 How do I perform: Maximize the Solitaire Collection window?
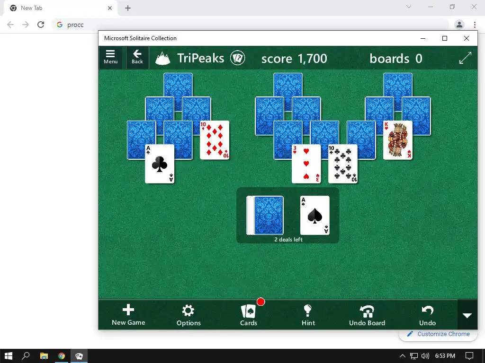pos(444,38)
